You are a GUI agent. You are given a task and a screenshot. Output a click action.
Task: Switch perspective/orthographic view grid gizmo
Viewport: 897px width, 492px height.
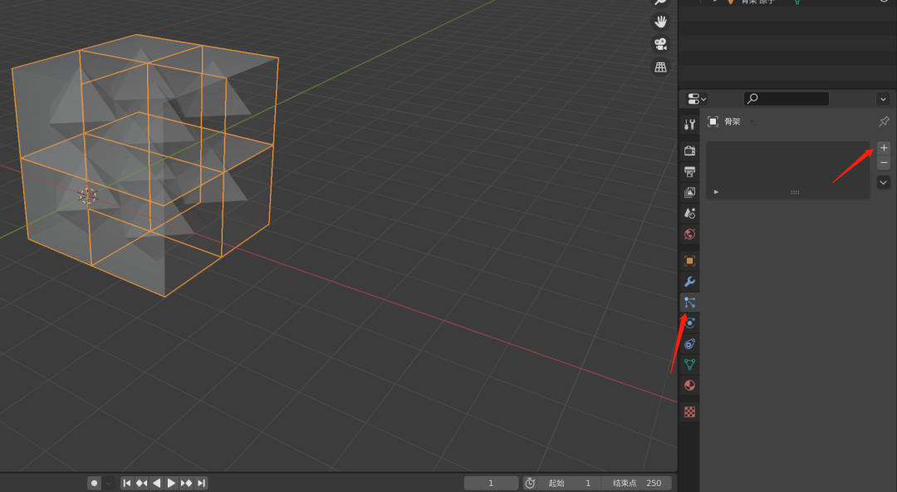661,67
